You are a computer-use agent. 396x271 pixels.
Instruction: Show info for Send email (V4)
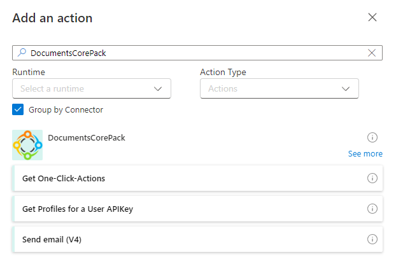372,239
